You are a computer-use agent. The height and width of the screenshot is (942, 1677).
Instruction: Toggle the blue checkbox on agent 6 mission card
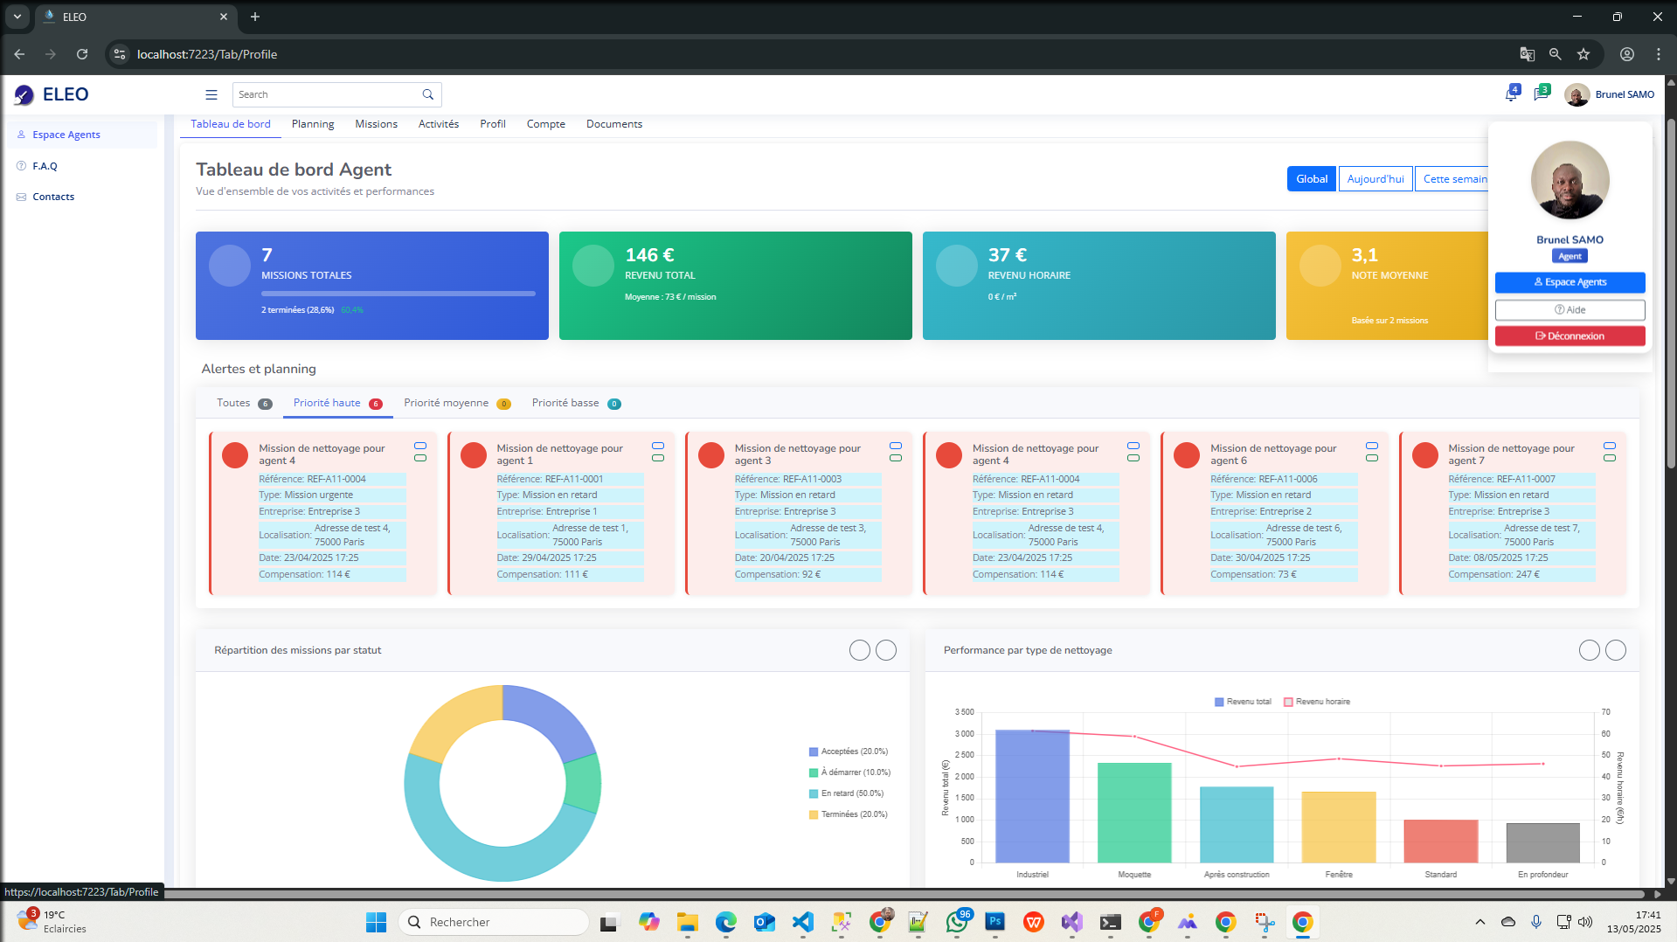point(1372,446)
